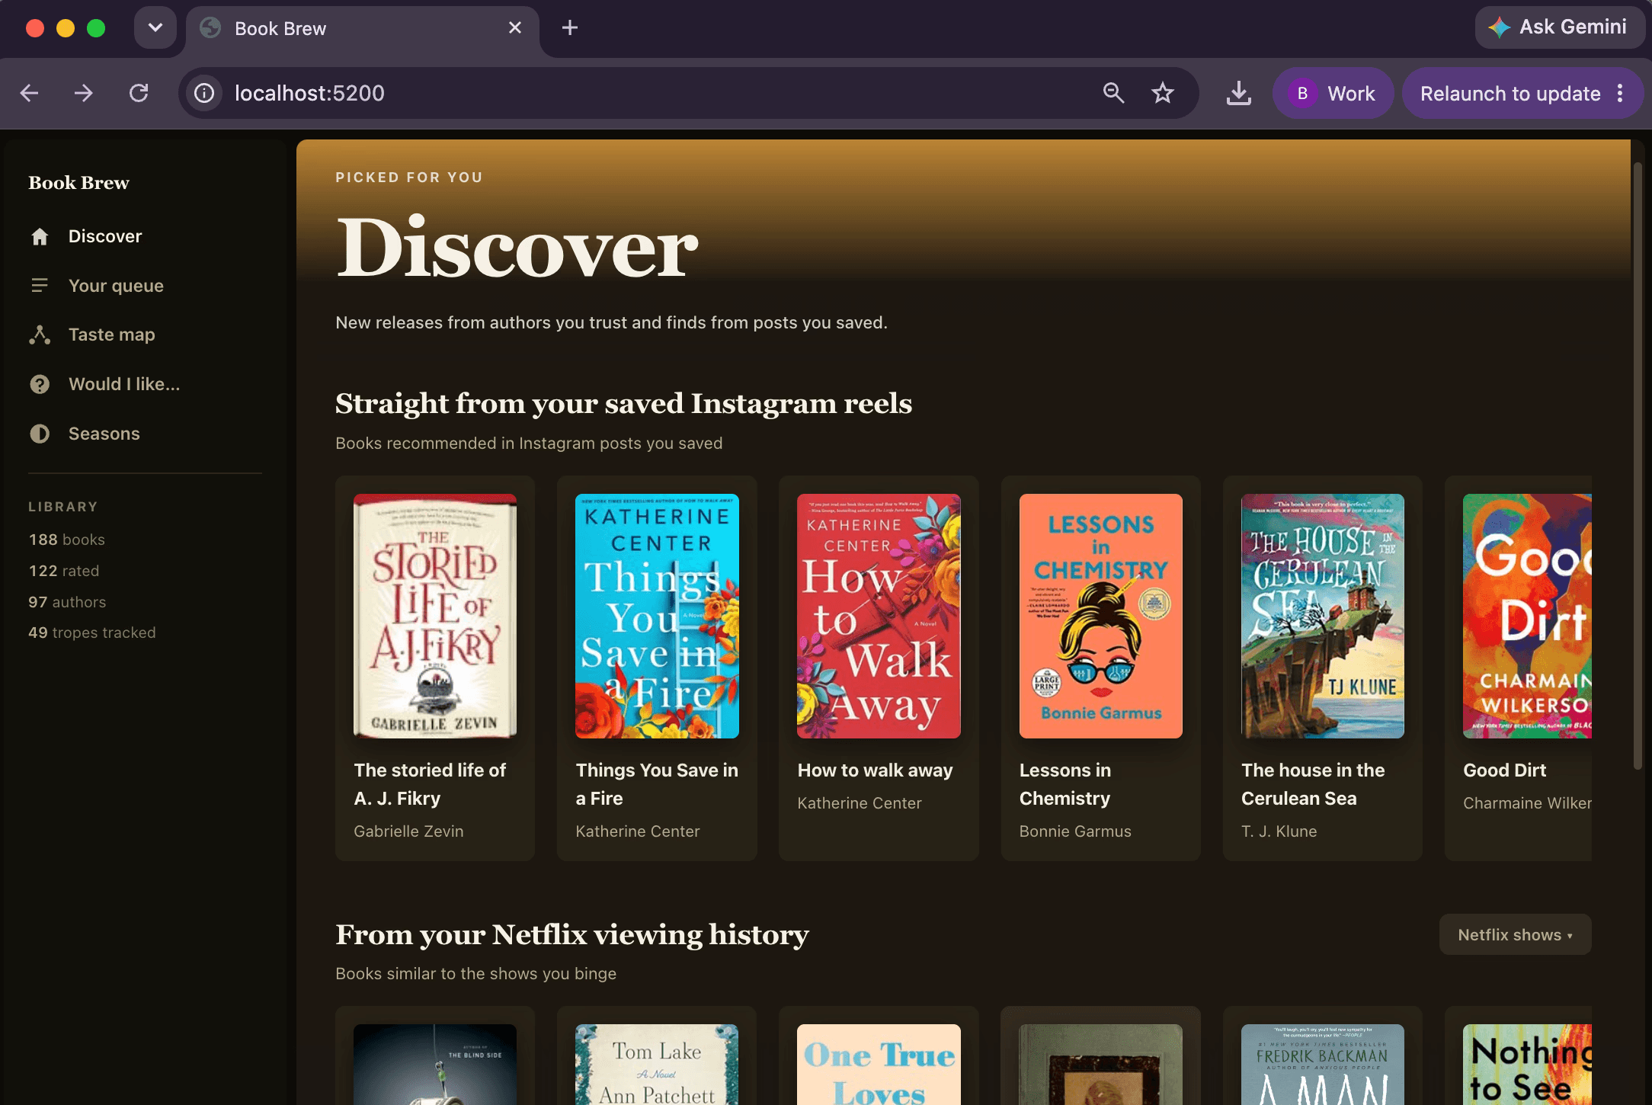The height and width of the screenshot is (1105, 1652).
Task: Click the zoom magnifier icon in address bar
Action: click(1113, 93)
